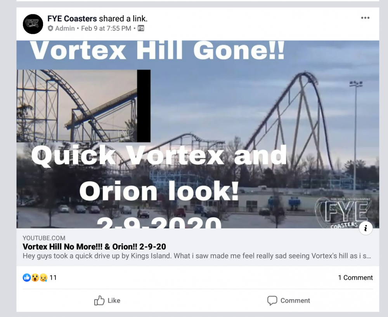The image size is (388, 317).
Task: View the 1 Comment link
Action: pos(355,278)
